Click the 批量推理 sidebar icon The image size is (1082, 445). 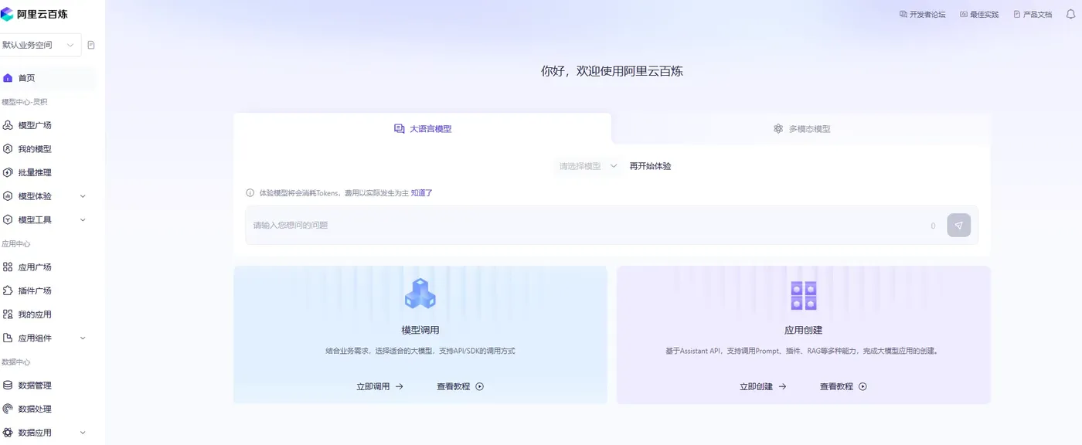coord(8,172)
